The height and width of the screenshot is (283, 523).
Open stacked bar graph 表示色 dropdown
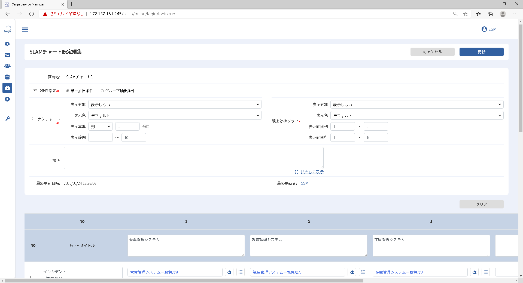(x=417, y=115)
